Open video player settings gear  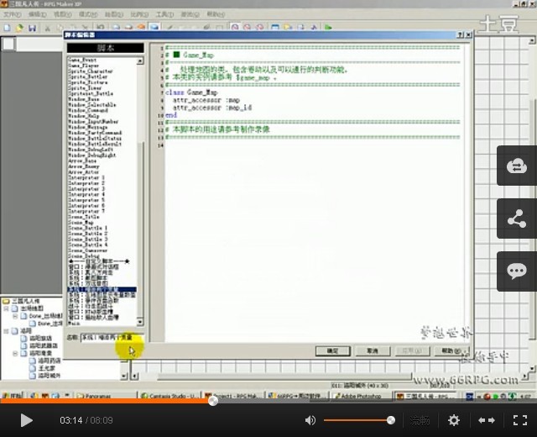pos(454,420)
